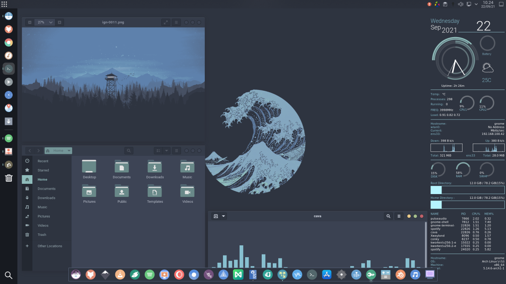This screenshot has width=506, height=284.
Task: Launch Opera from the bottom dock
Action: pos(179,274)
